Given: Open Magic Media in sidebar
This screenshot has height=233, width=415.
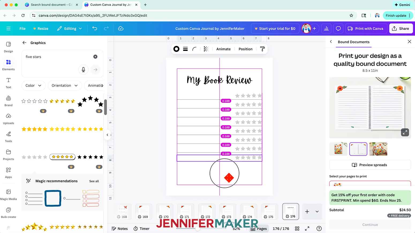Looking at the screenshot, I should [8, 194].
